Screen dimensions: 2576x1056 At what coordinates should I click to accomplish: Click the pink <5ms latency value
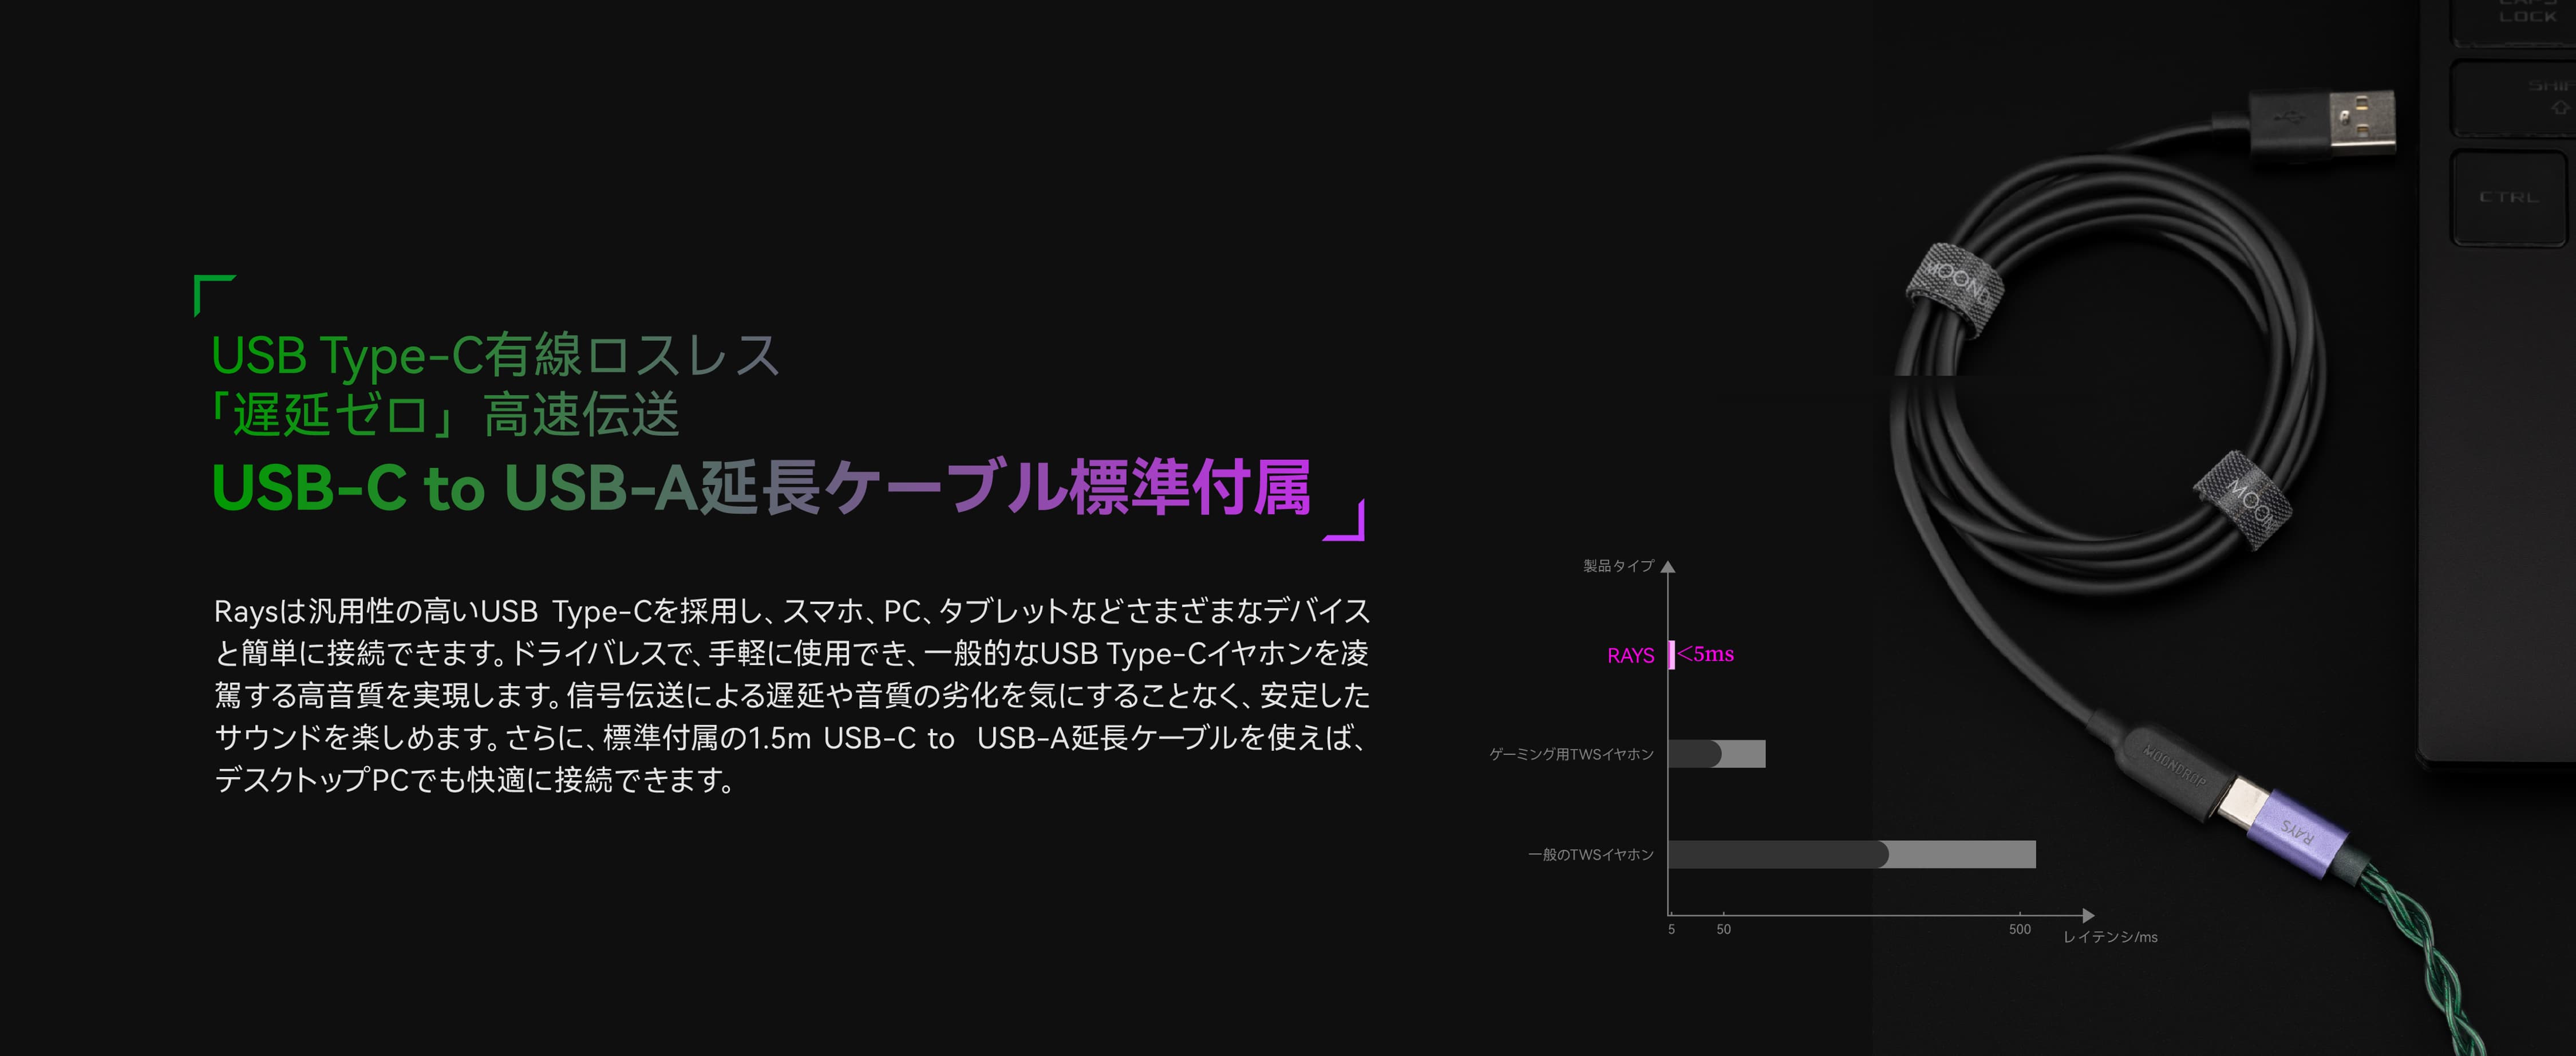[1706, 655]
